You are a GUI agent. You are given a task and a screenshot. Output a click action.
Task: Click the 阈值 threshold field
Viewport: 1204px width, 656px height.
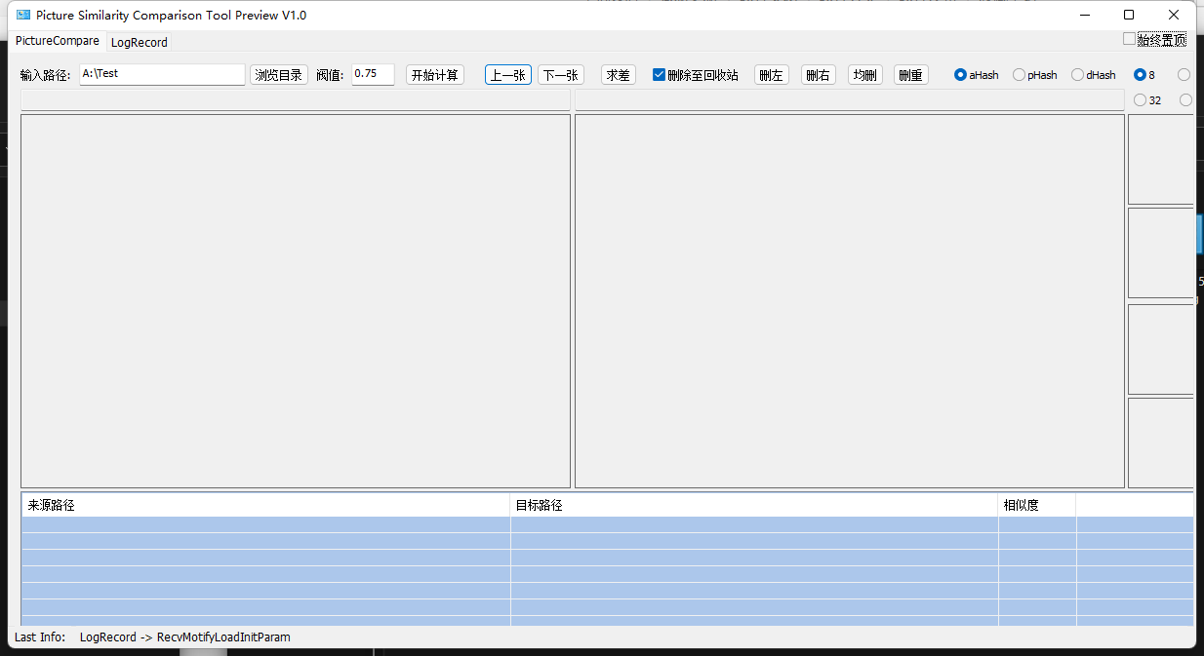(x=373, y=74)
